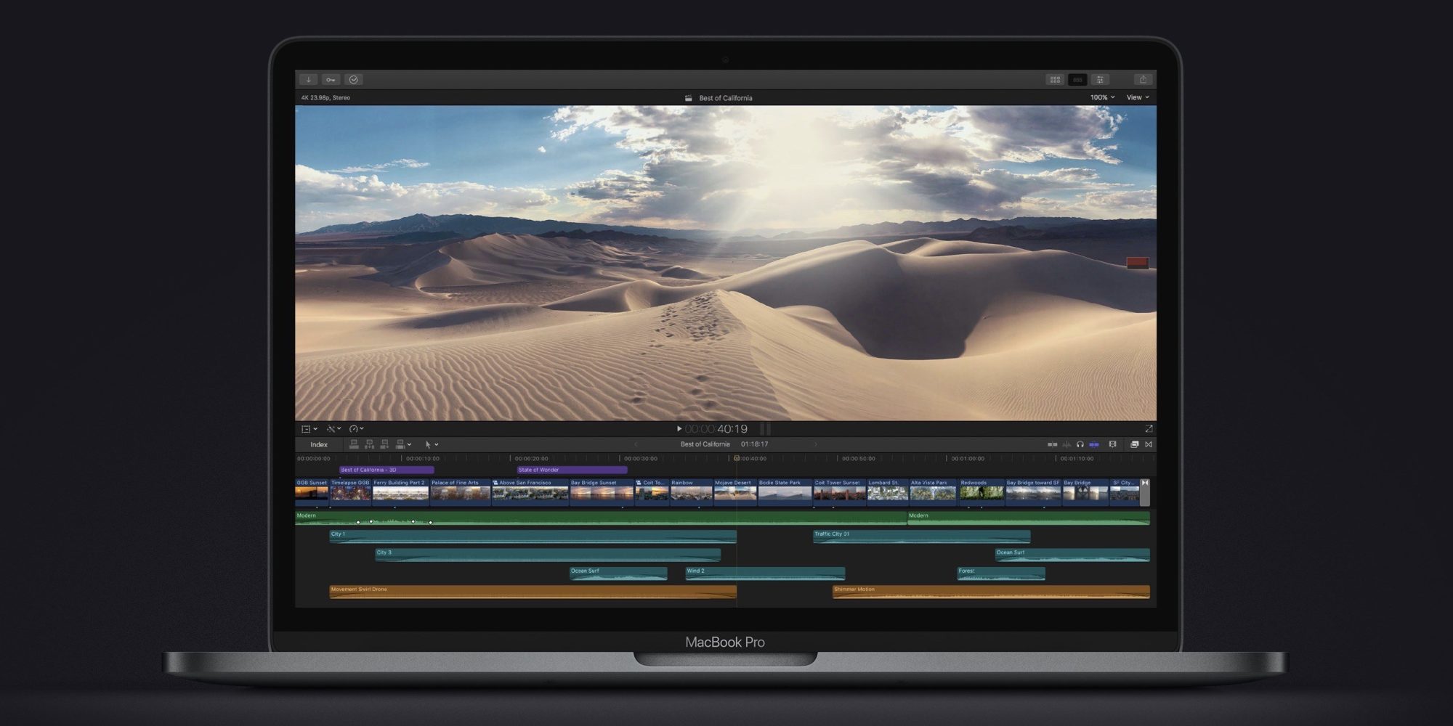The image size is (1453, 726).
Task: Open the retiming speedometer dropdown
Action: 356,429
